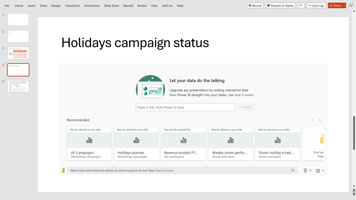Click the Stores holiday schedule chart icon
Screen dimensions: 356x200
tap(278, 140)
